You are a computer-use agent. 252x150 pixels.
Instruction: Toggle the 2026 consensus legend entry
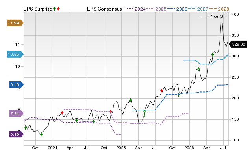point(177,9)
